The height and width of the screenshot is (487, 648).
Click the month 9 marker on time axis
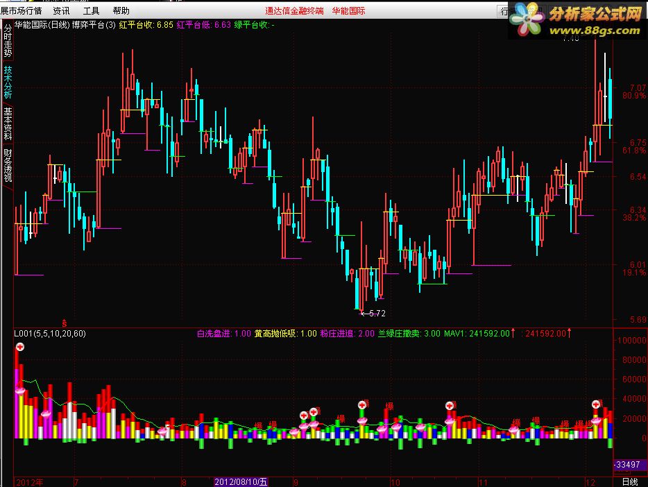point(296,482)
